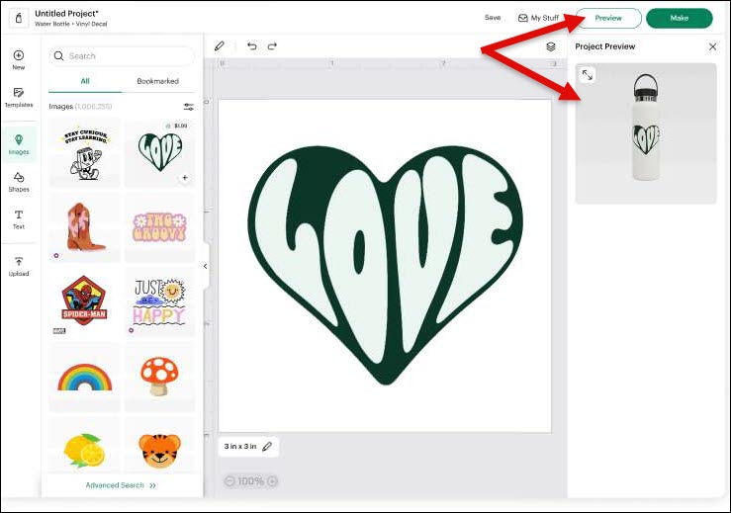Select the Text tool
Image resolution: width=731 pixels, height=513 pixels.
[x=18, y=218]
